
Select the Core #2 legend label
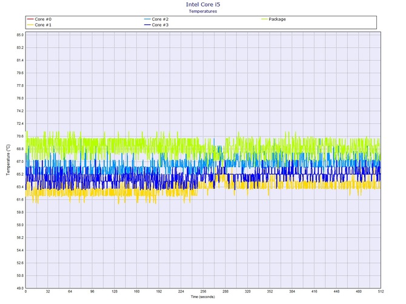pyautogui.click(x=160, y=19)
